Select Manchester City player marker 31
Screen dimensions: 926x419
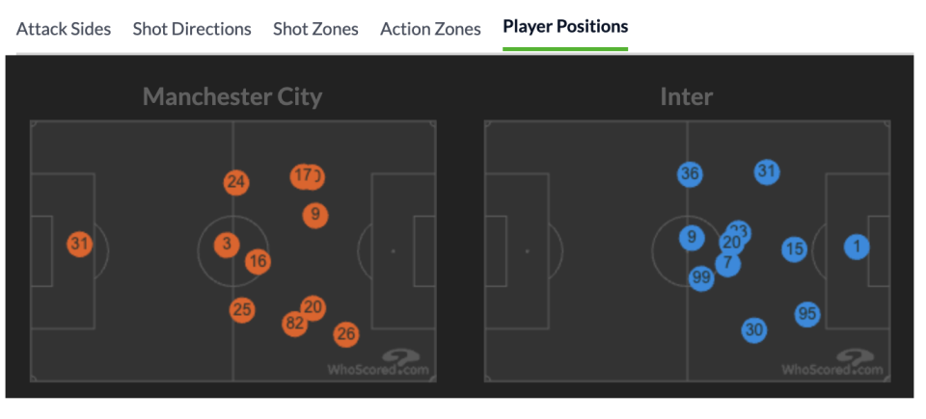coord(79,245)
